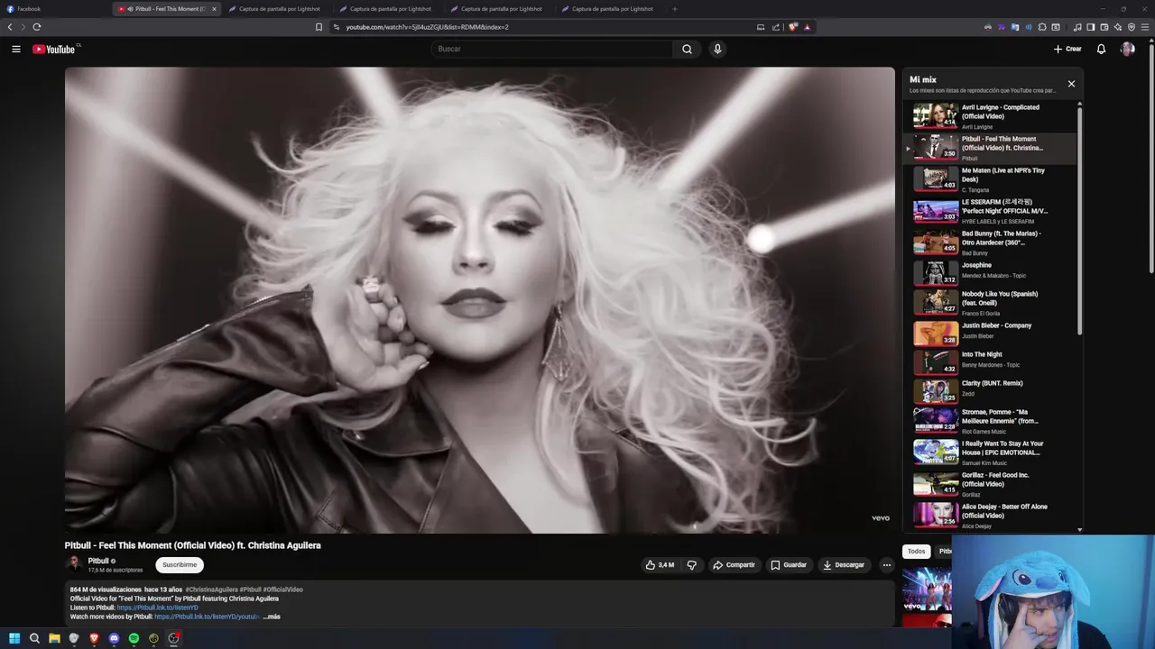1155x649 pixels.
Task: Open the account avatar menu
Action: click(1127, 49)
